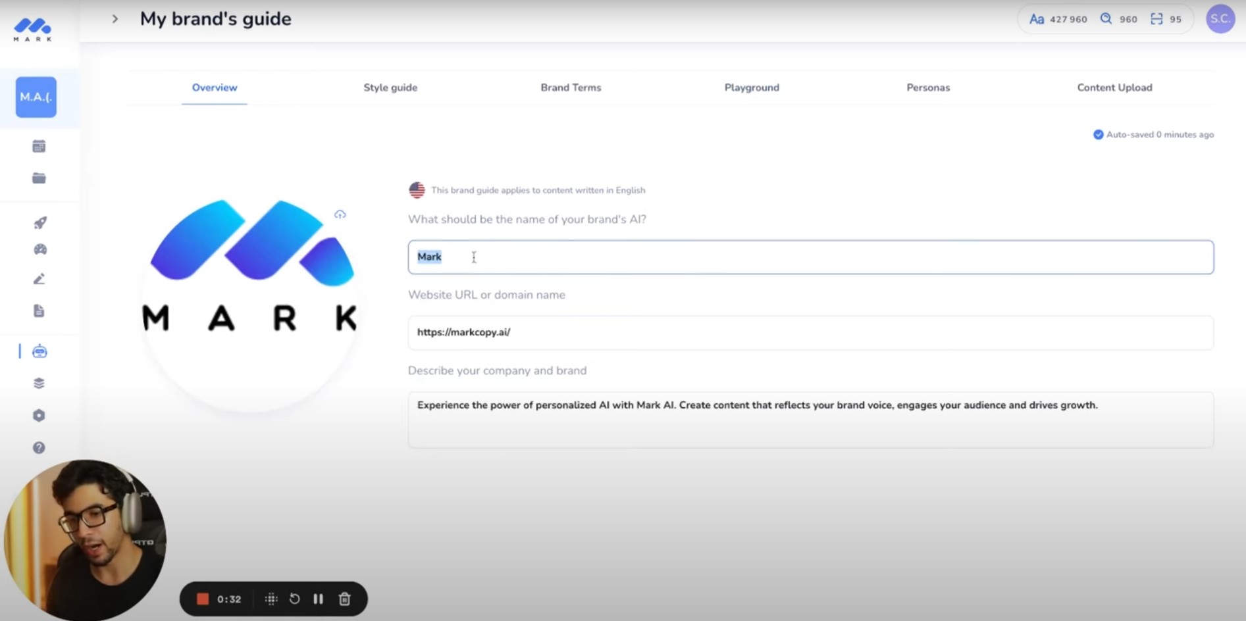Viewport: 1246px width, 621px height.
Task: Focus the brand AI name field
Action: pos(810,257)
